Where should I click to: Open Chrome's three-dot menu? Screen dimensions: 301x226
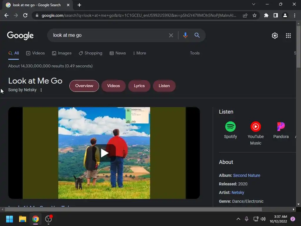(x=295, y=15)
